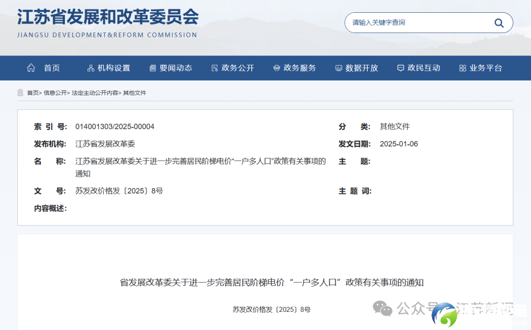
Task: Select the date 2025-01-06
Action: click(399, 144)
